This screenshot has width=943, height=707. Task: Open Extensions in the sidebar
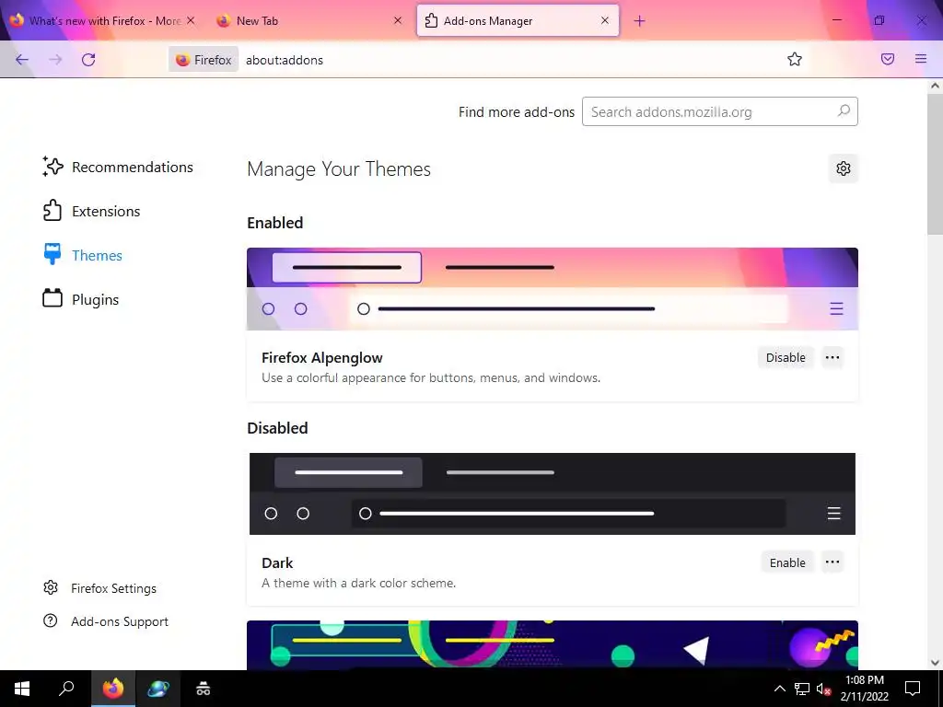tap(91, 211)
